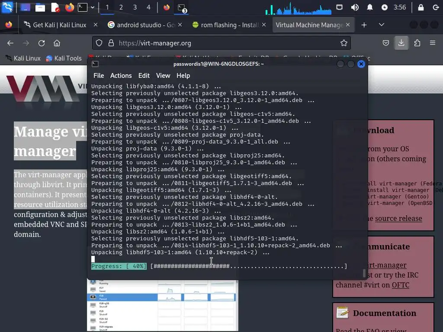Open the Kali dragon applications menu
This screenshot has height=332, width=443.
(x=7, y=7)
